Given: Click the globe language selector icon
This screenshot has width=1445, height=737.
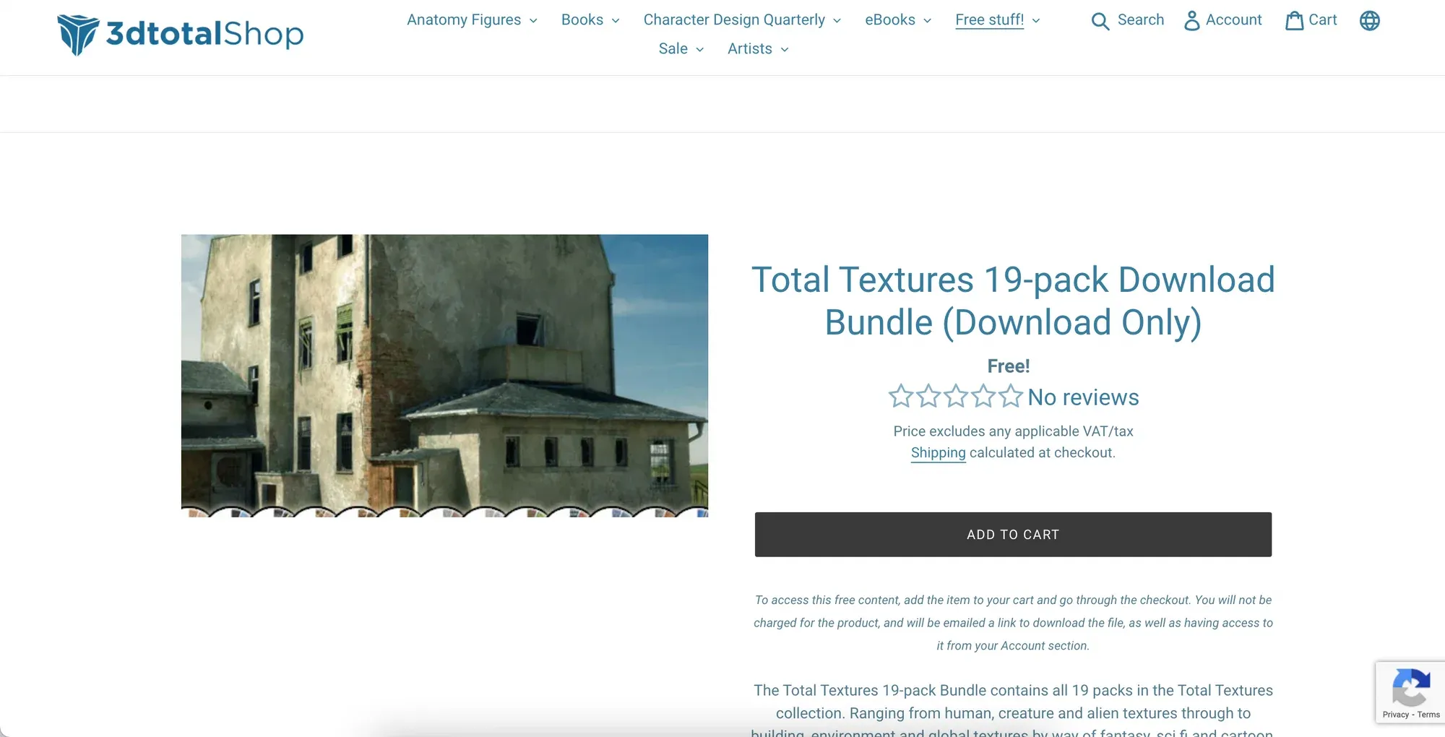Looking at the screenshot, I should (1369, 21).
